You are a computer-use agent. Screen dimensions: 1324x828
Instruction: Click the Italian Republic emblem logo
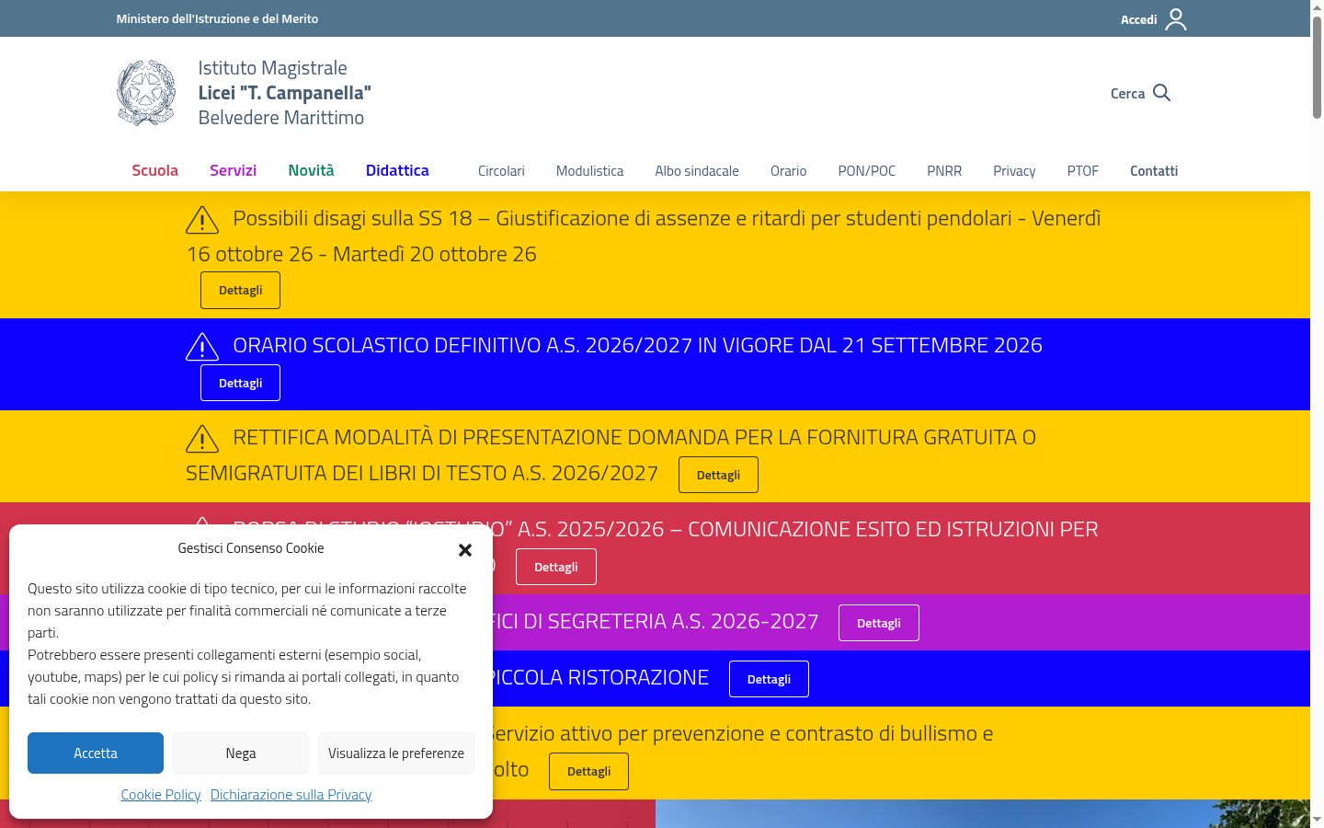146,93
